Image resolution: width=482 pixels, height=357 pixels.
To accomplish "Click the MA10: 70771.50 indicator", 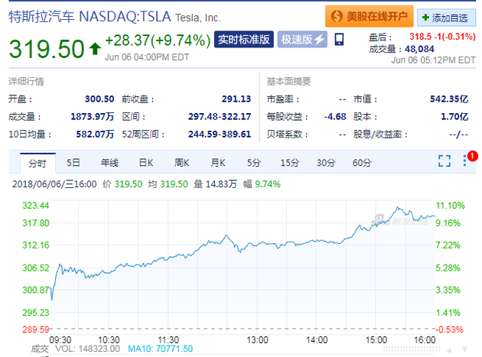I will (x=160, y=349).
